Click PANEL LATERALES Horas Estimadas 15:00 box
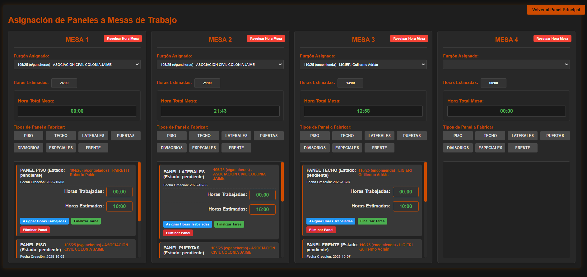Screen dimensions: 587x277 262,209
